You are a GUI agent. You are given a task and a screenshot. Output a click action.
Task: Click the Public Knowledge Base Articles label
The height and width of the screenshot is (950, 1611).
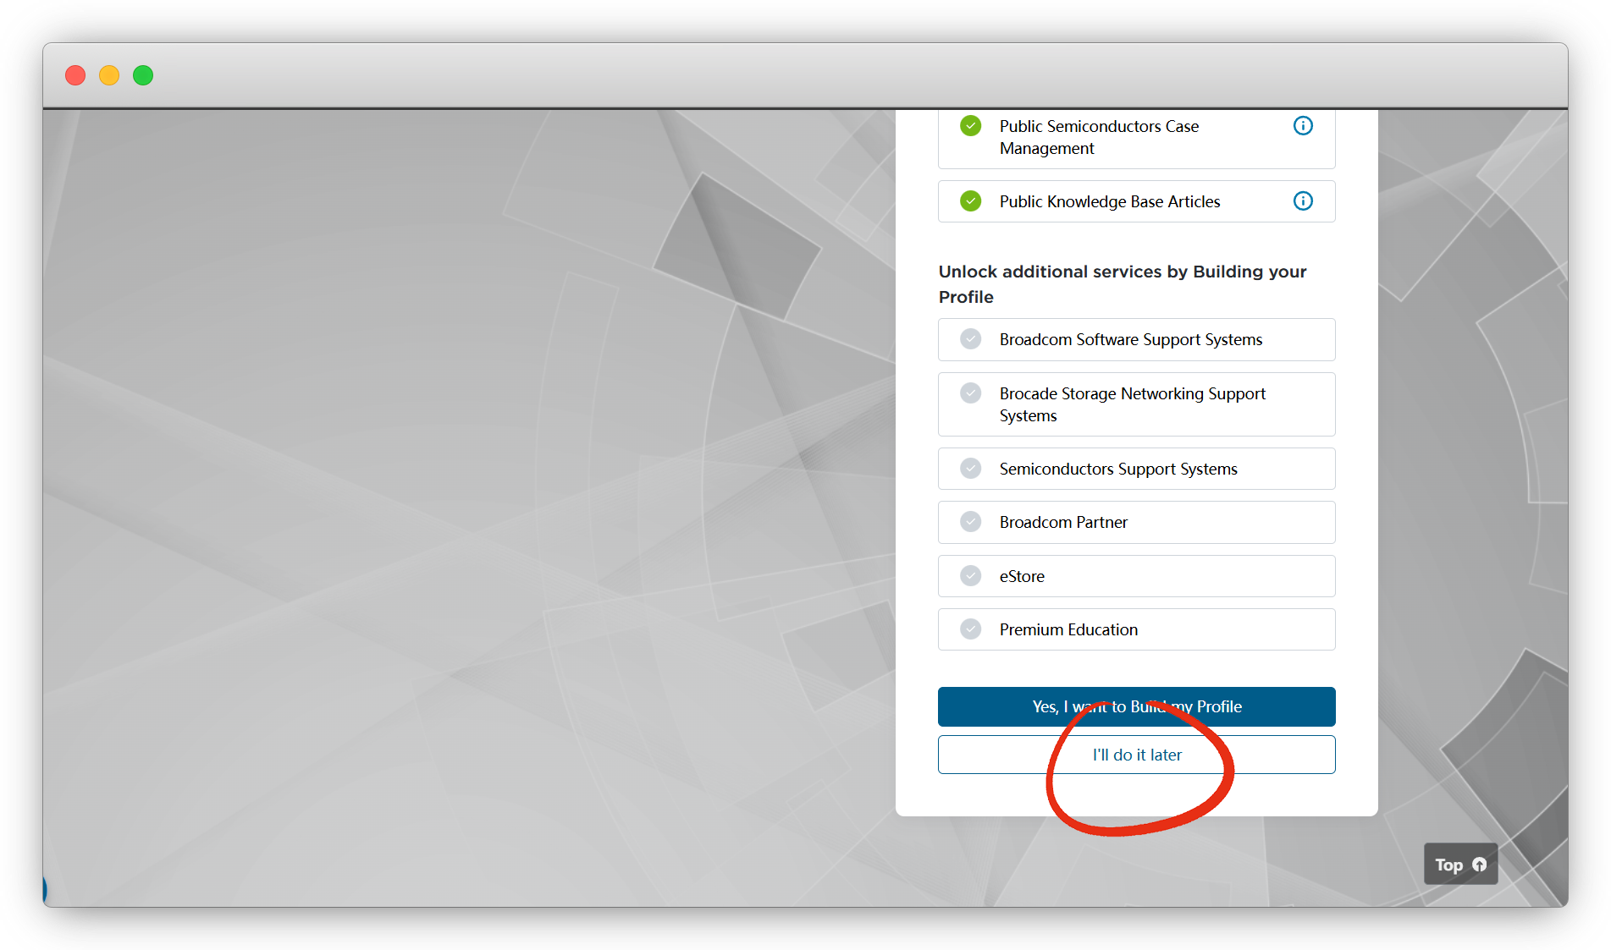tap(1109, 201)
